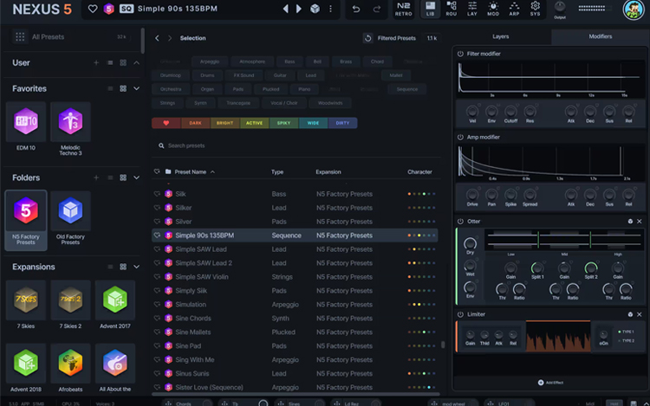Screen dimensions: 650x406
Task: Collapse the User section
Action: [136, 63]
